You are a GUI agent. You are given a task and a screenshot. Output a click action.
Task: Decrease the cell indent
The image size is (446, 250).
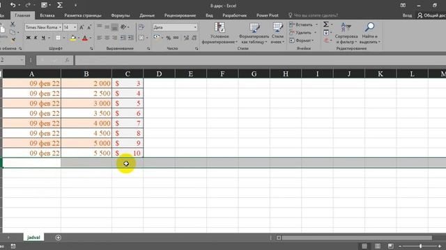tap(123, 37)
